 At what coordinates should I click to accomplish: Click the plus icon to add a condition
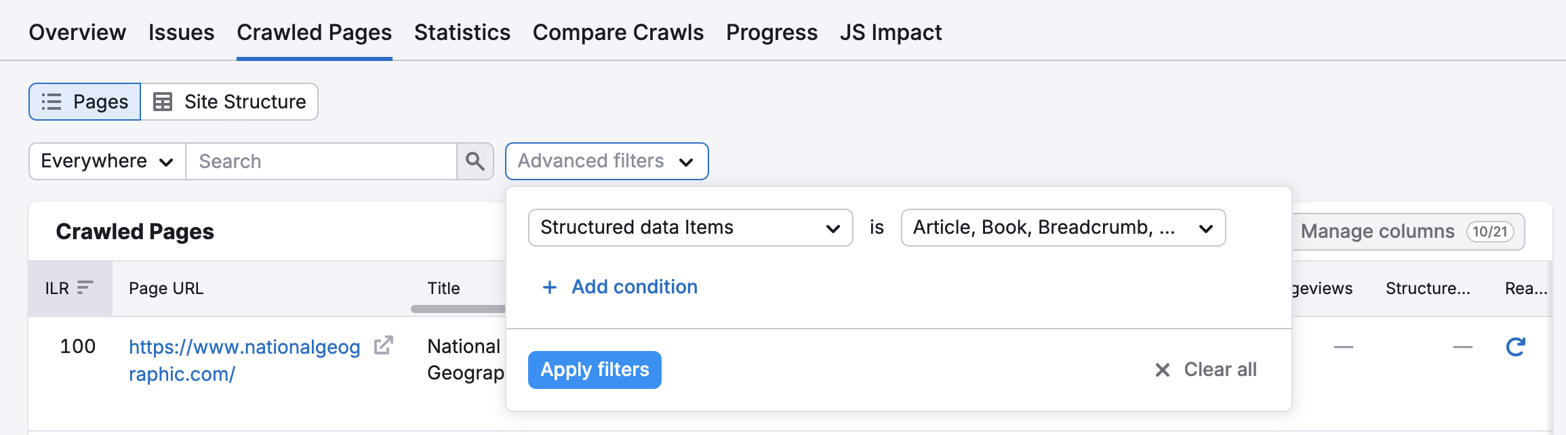pyautogui.click(x=548, y=287)
